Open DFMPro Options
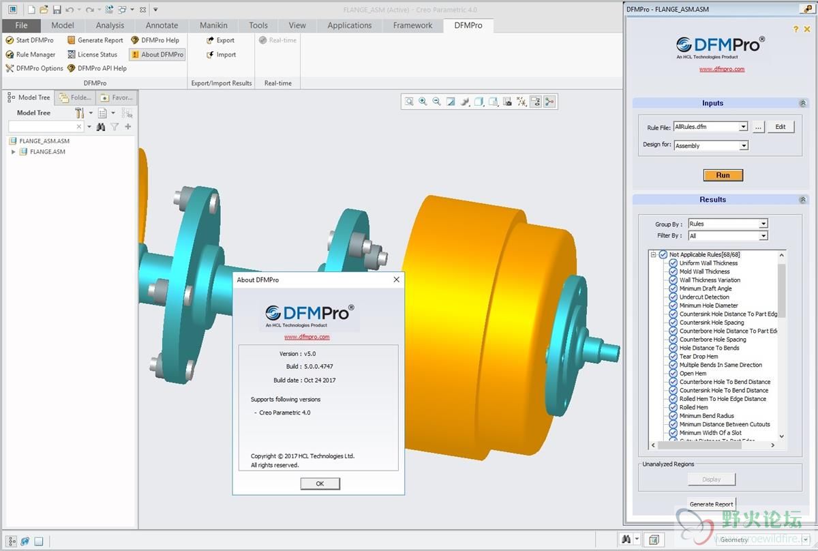The height and width of the screenshot is (551, 818). pyautogui.click(x=34, y=68)
